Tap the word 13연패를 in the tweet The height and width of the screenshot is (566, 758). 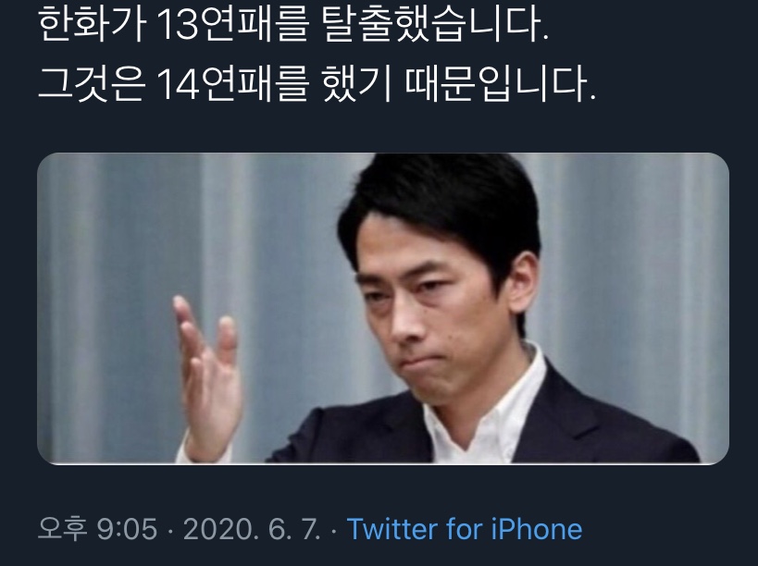click(x=233, y=25)
